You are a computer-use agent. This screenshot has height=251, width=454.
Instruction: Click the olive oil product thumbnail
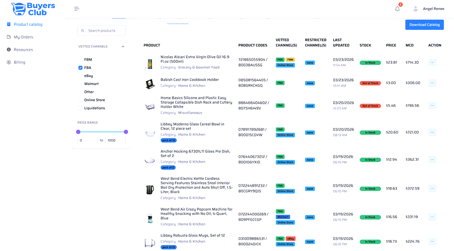point(150,64)
